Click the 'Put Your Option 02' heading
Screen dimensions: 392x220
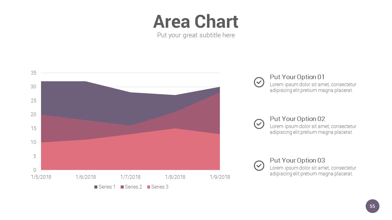click(297, 119)
